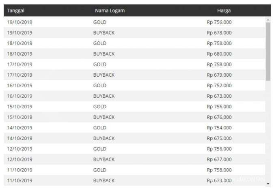The width and height of the screenshot is (274, 189).
Task: Click the scrollbar down arrow
Action: pos(268,184)
